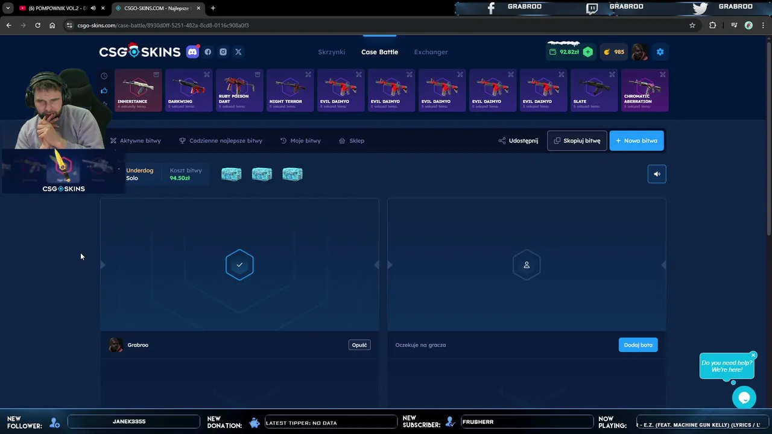Open the Inheritance drop card
This screenshot has height=434, width=772.
(x=138, y=90)
